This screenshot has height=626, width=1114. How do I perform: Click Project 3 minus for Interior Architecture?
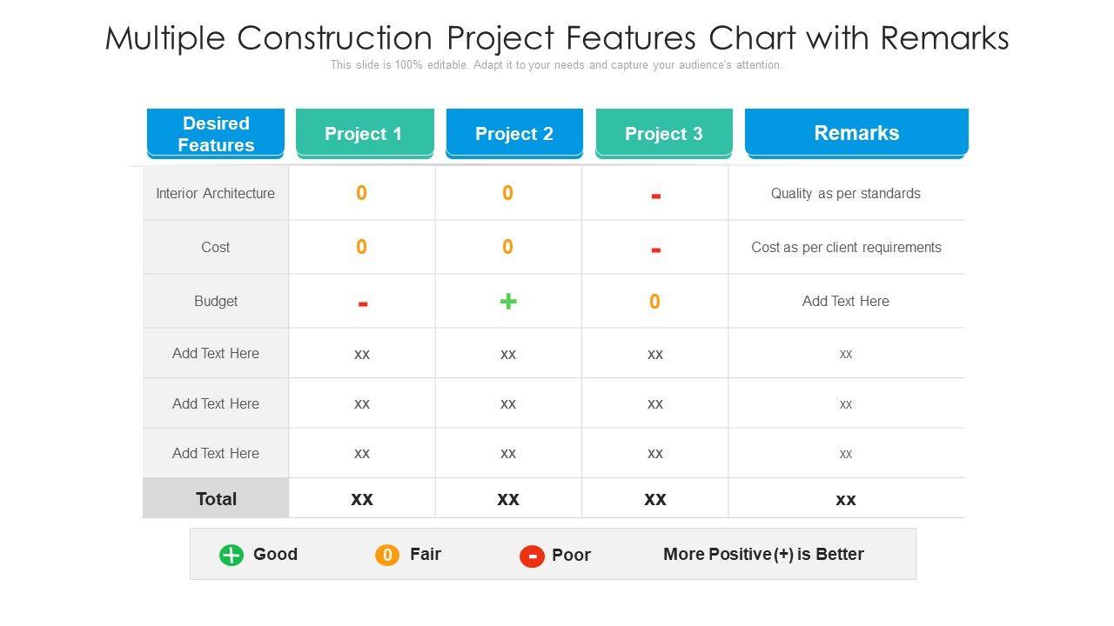point(655,196)
